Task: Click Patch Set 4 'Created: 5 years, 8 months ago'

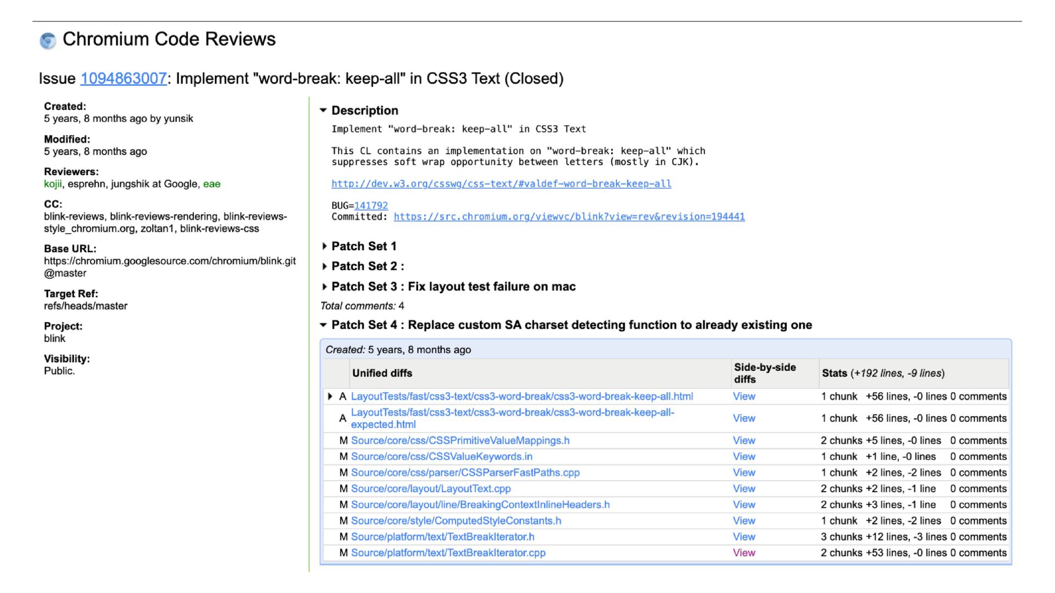Action: click(398, 350)
